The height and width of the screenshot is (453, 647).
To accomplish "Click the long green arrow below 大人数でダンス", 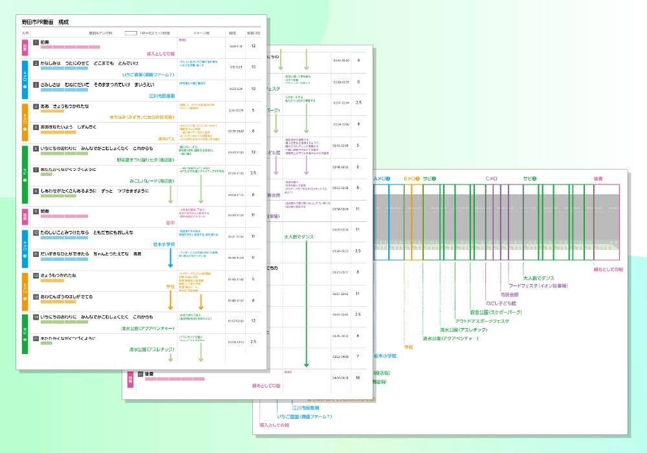I will tap(305, 304).
